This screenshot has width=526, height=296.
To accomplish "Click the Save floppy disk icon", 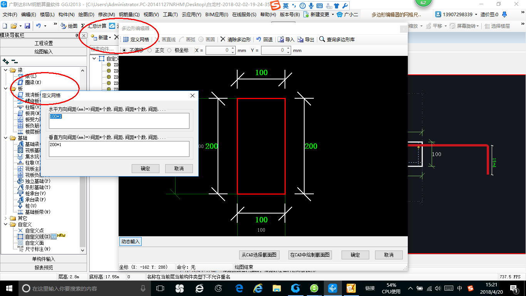I will pyautogui.click(x=27, y=26).
